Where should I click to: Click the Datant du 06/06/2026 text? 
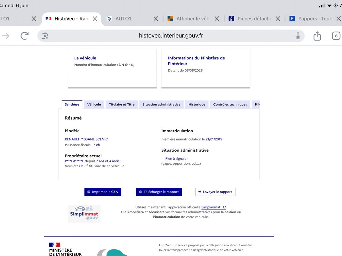pos(185,71)
